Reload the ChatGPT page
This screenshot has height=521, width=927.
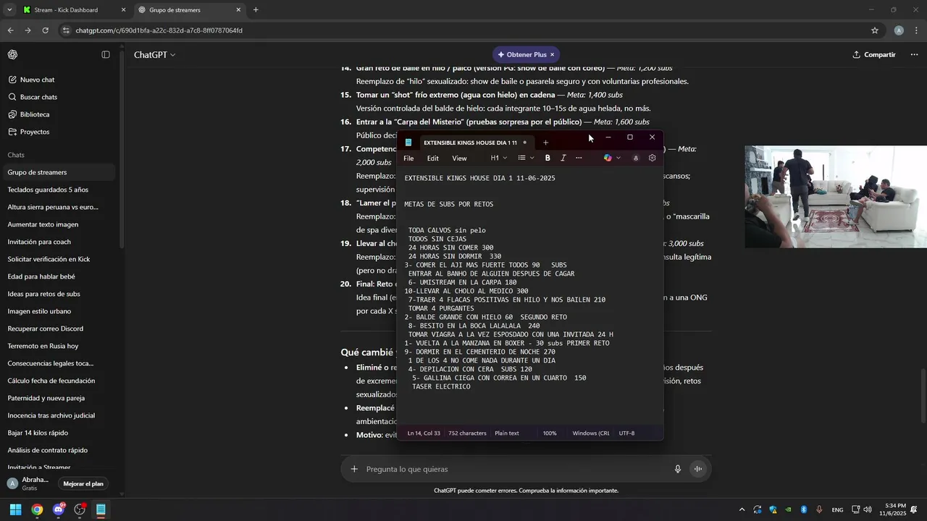45,30
